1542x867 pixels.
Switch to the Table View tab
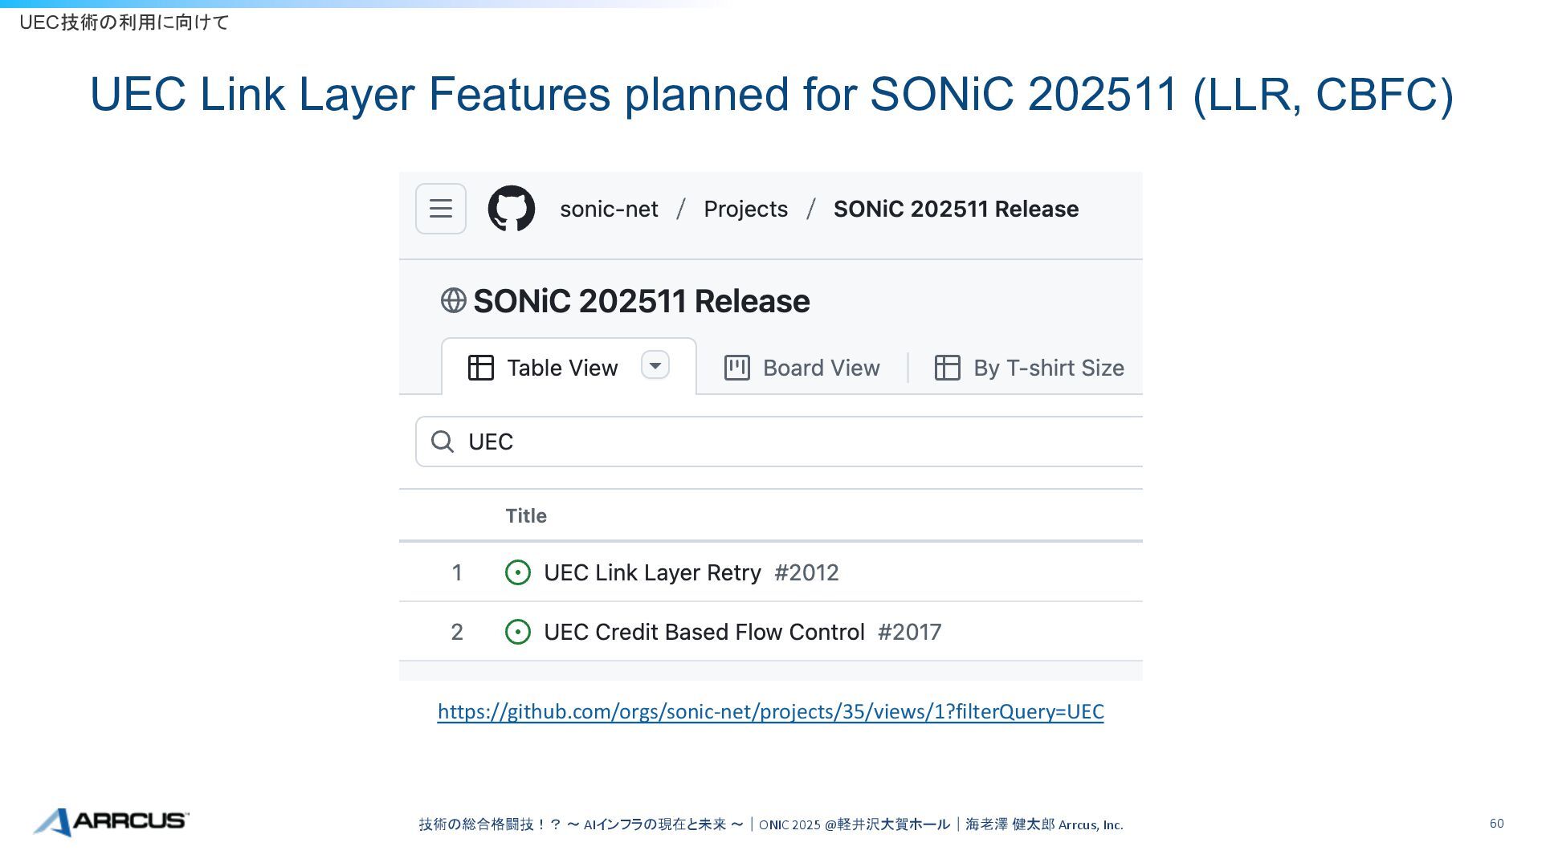coord(561,368)
